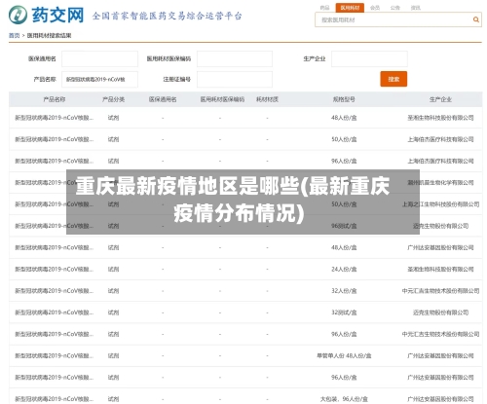Click the magnifier search icon in top search box
The height and width of the screenshot is (404, 487).
[476, 19]
